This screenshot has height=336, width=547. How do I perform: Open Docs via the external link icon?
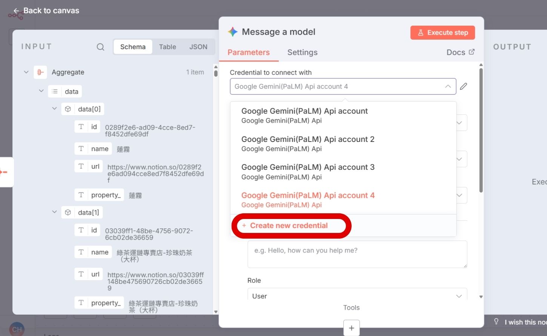click(472, 52)
